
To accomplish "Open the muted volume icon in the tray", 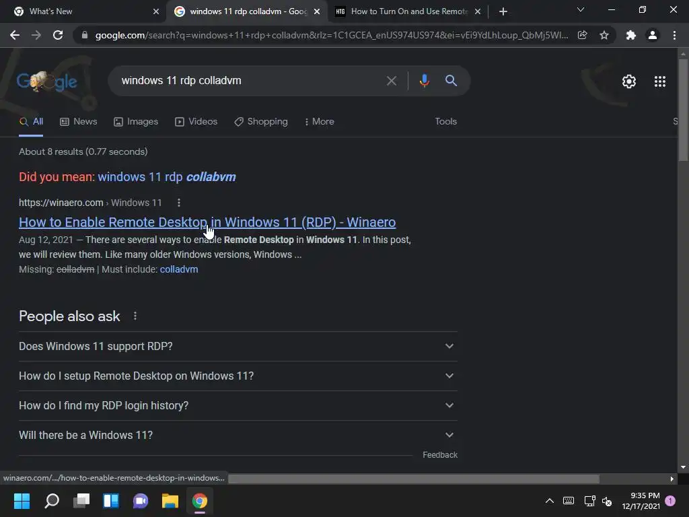I will point(607,501).
